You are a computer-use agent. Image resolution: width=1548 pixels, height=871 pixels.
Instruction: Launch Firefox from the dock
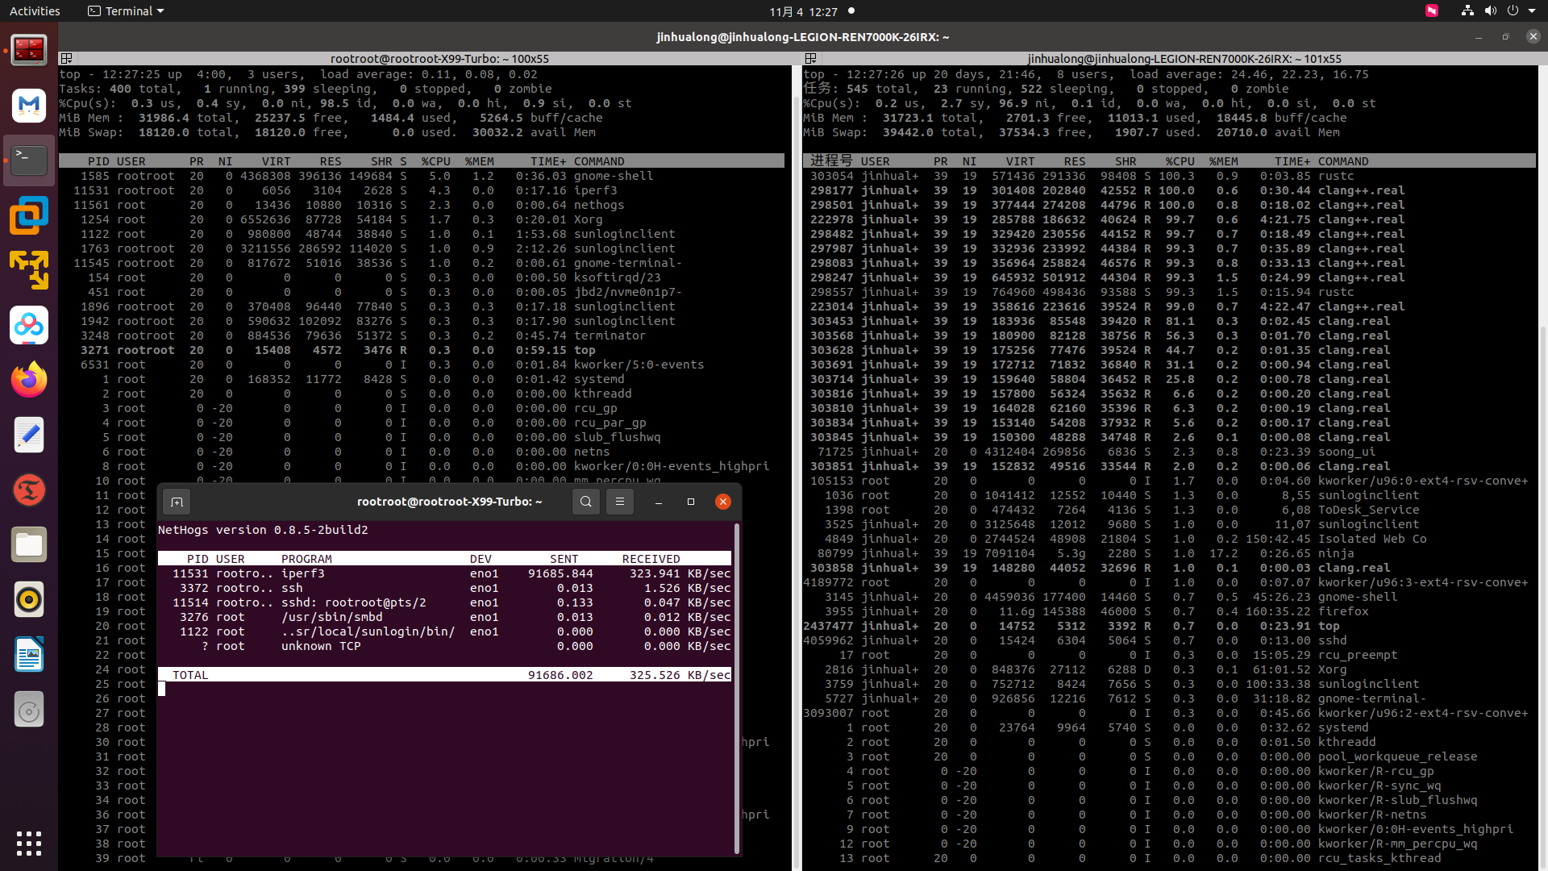pos(29,380)
